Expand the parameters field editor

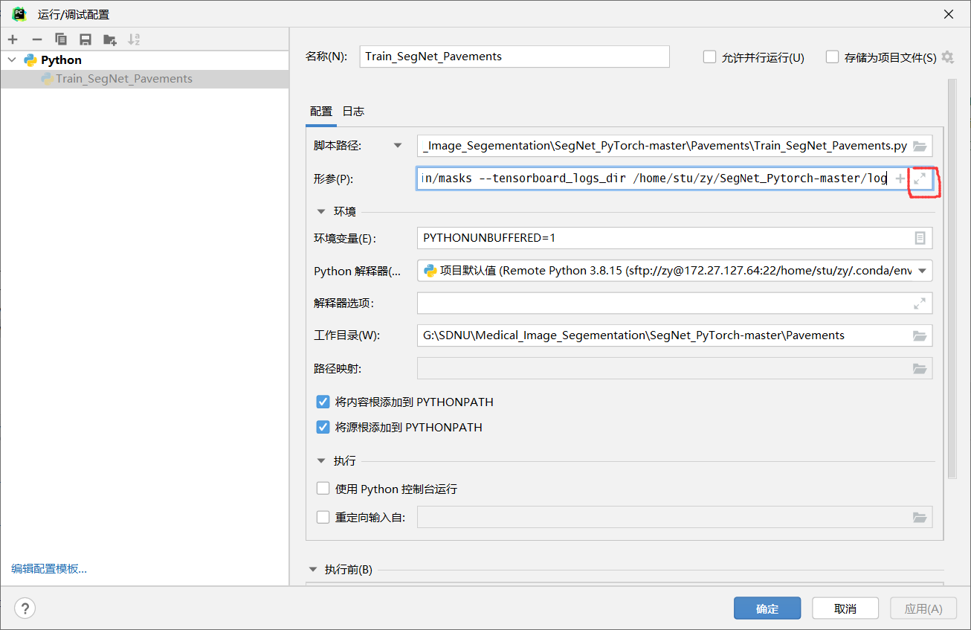click(920, 179)
